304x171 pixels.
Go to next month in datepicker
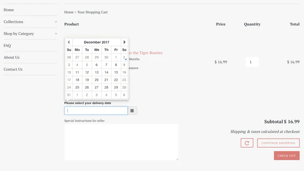pyautogui.click(x=124, y=42)
